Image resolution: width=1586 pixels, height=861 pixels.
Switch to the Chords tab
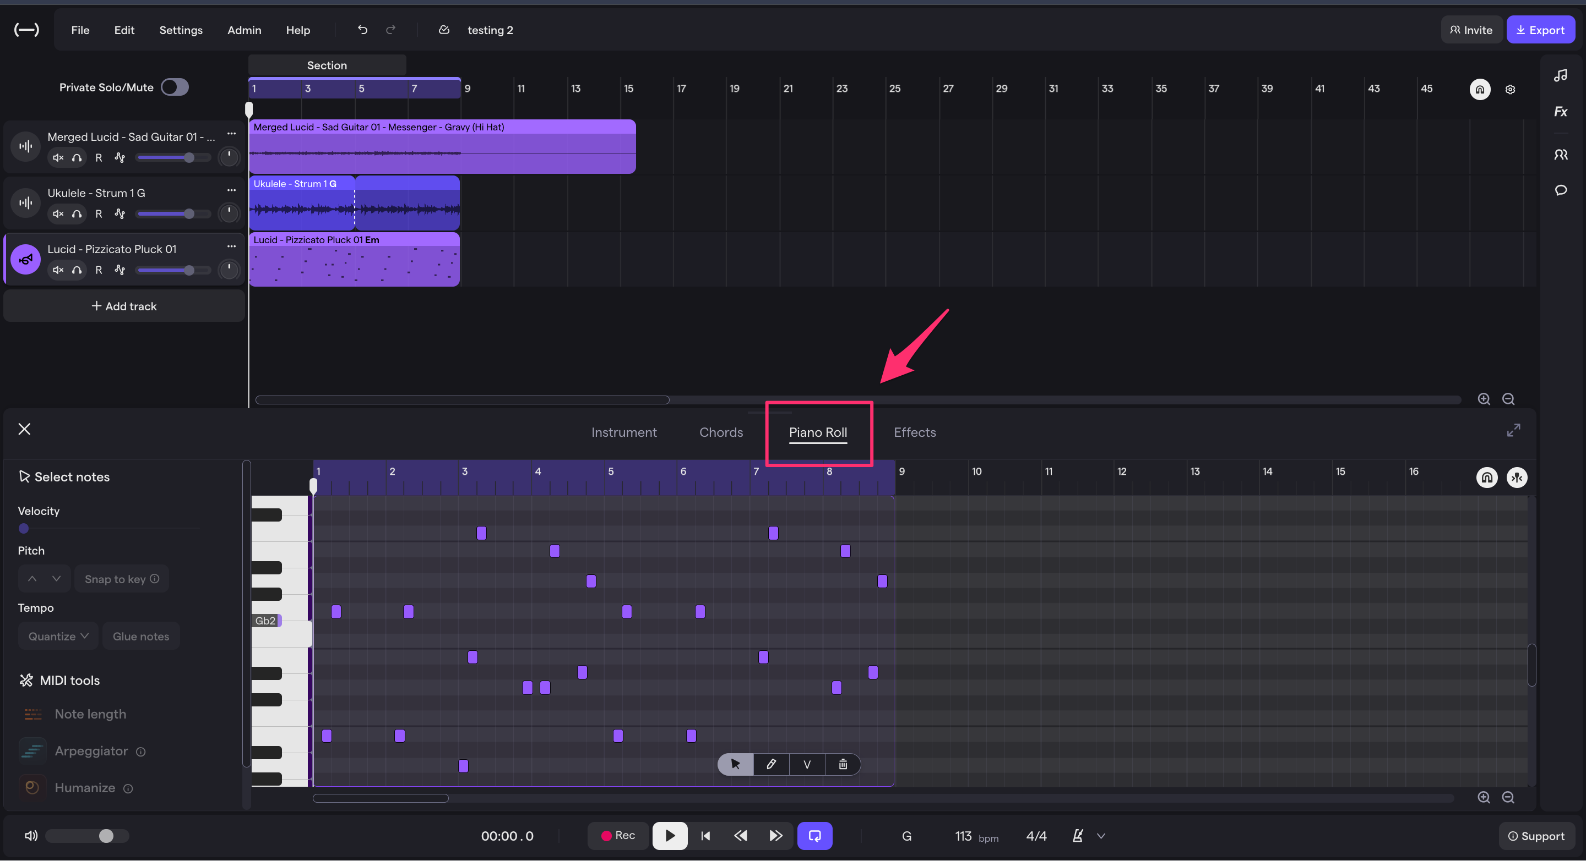point(721,432)
